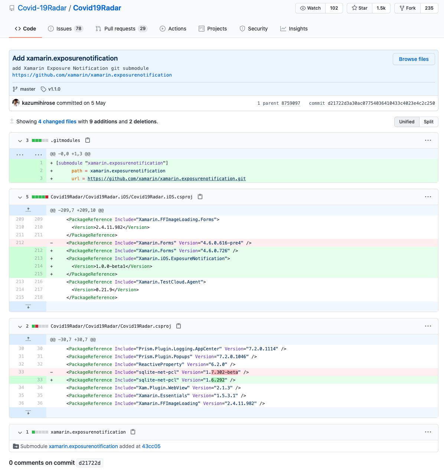Click the 'd21722d' commit hash label
Viewport: 444px width, 470px height.
click(x=90, y=463)
